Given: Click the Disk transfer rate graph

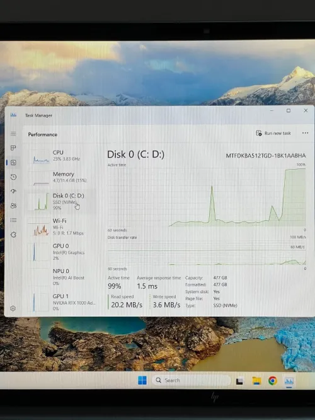Looking at the screenshot, I should [x=207, y=253].
